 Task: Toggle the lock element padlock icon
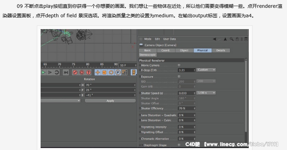click(x=237, y=39)
